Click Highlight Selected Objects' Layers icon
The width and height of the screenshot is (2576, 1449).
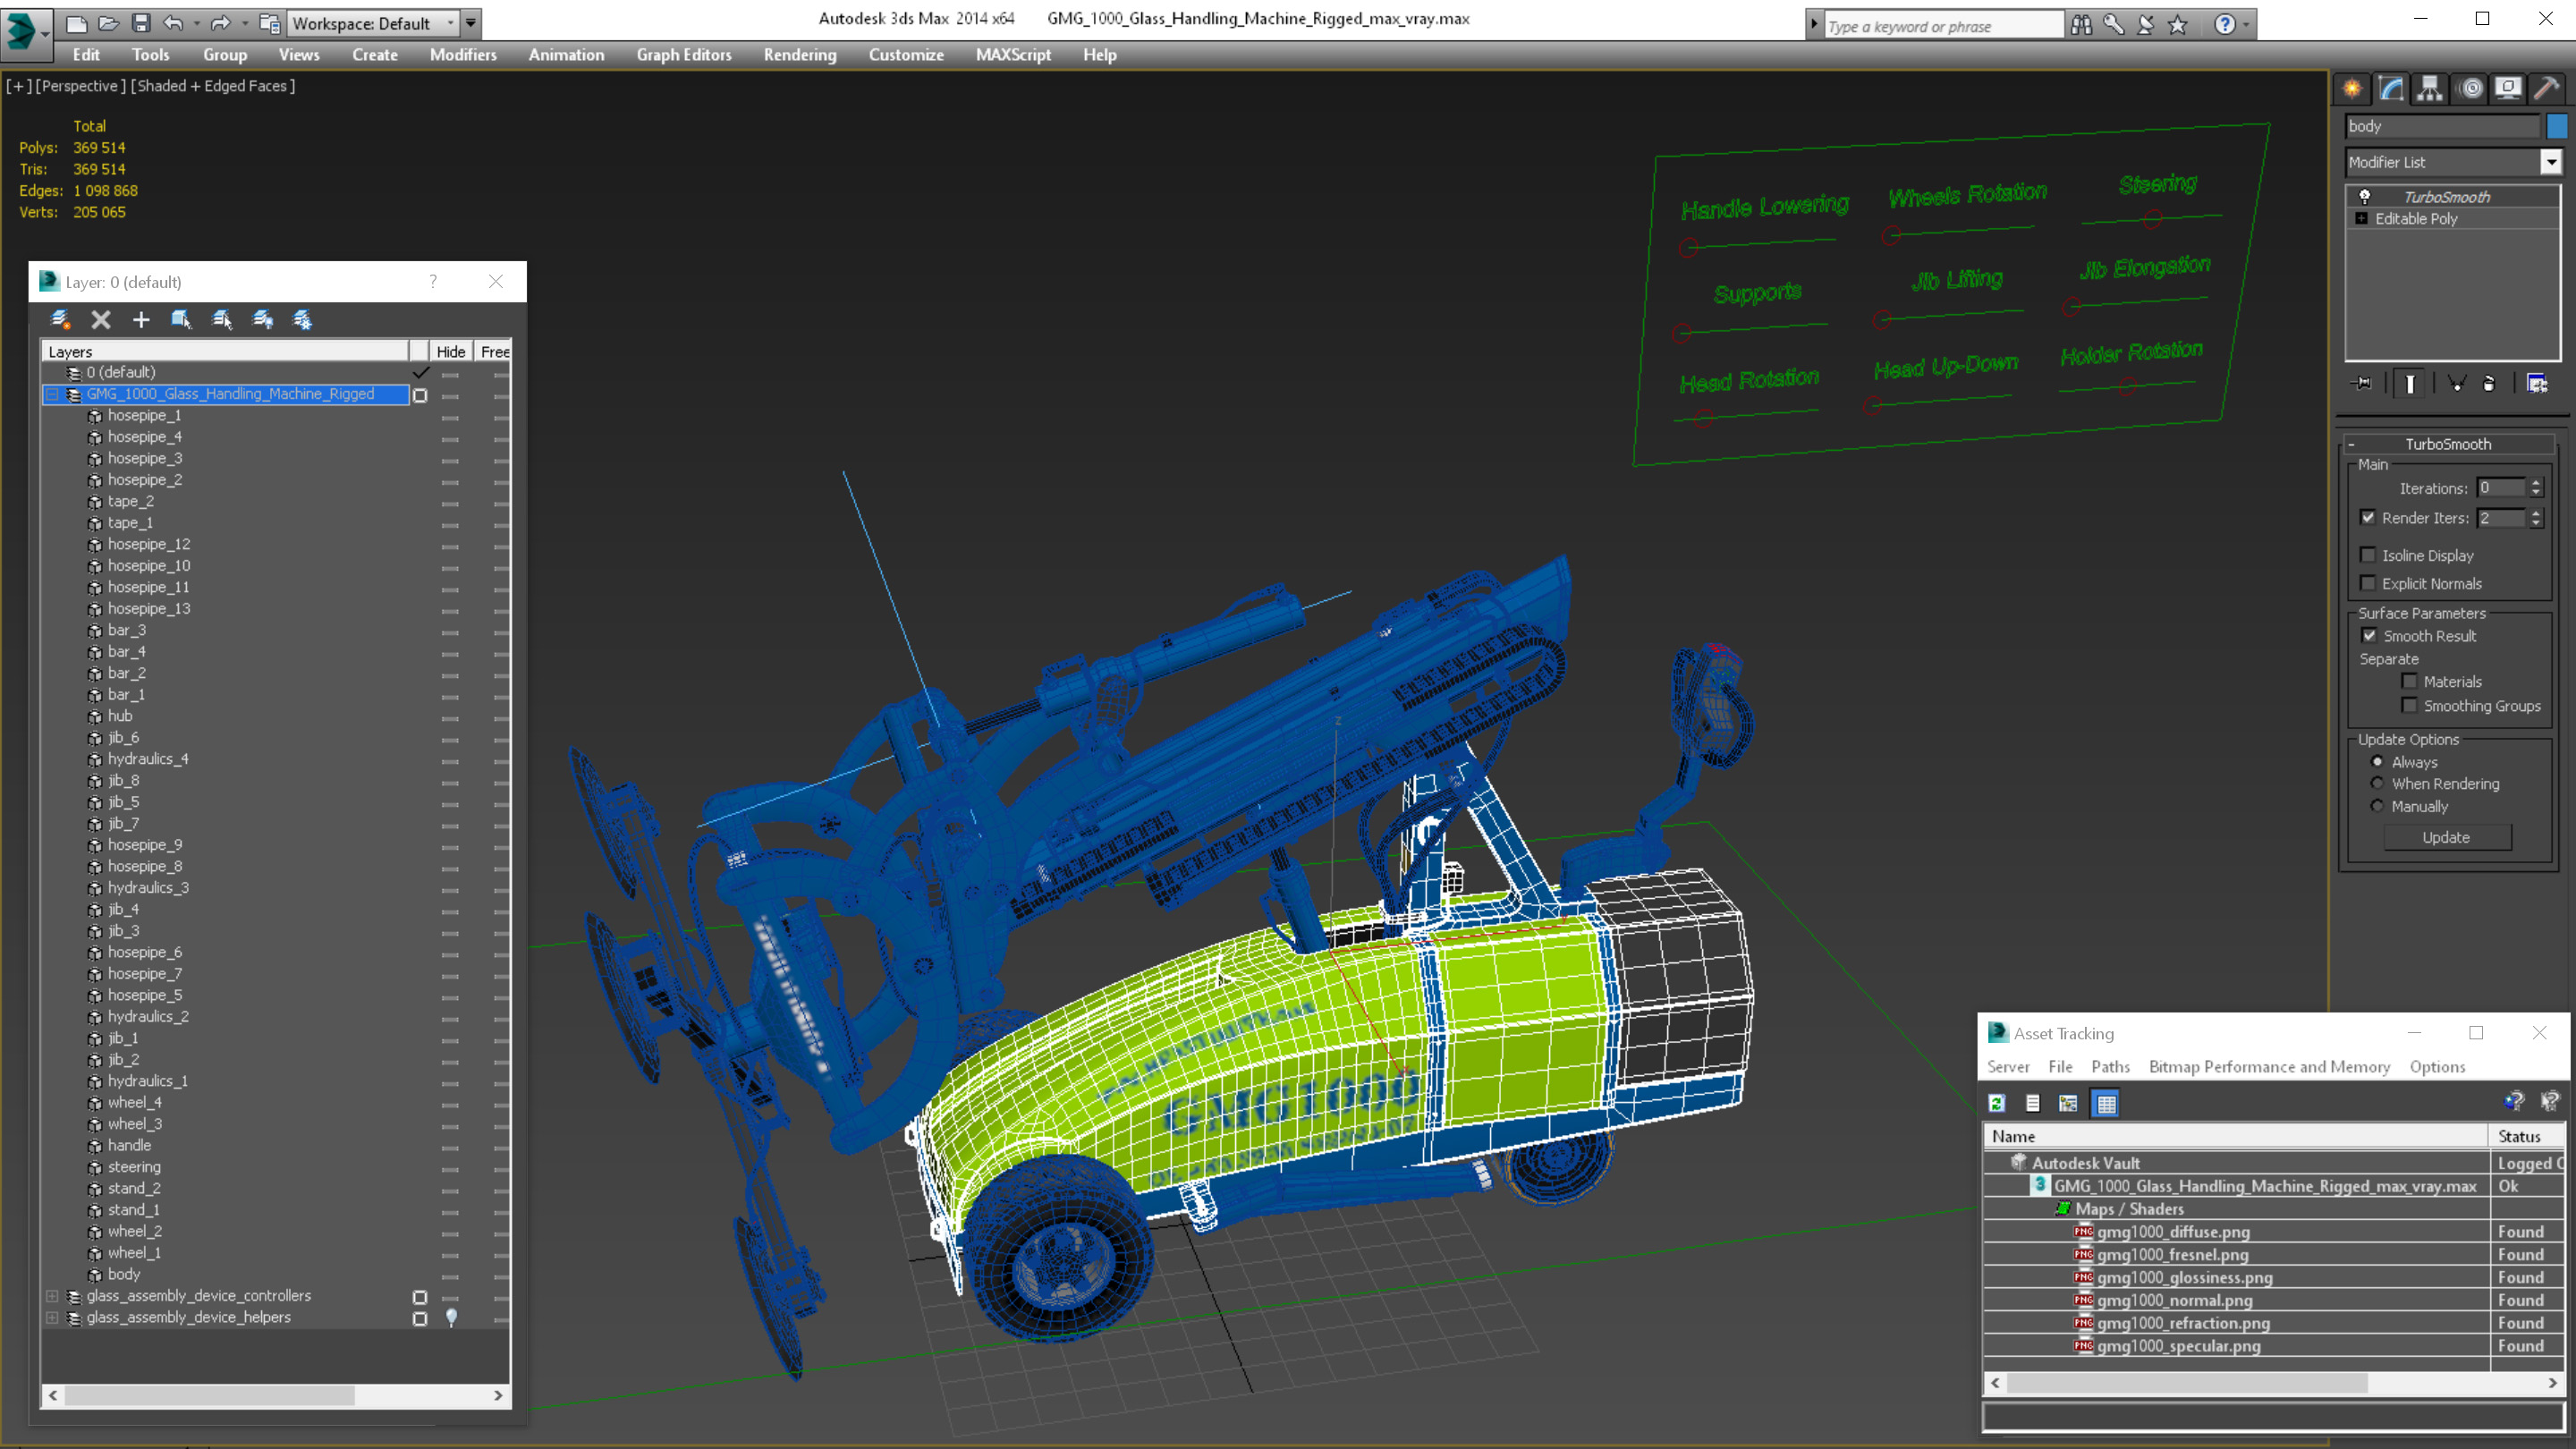(x=222, y=319)
